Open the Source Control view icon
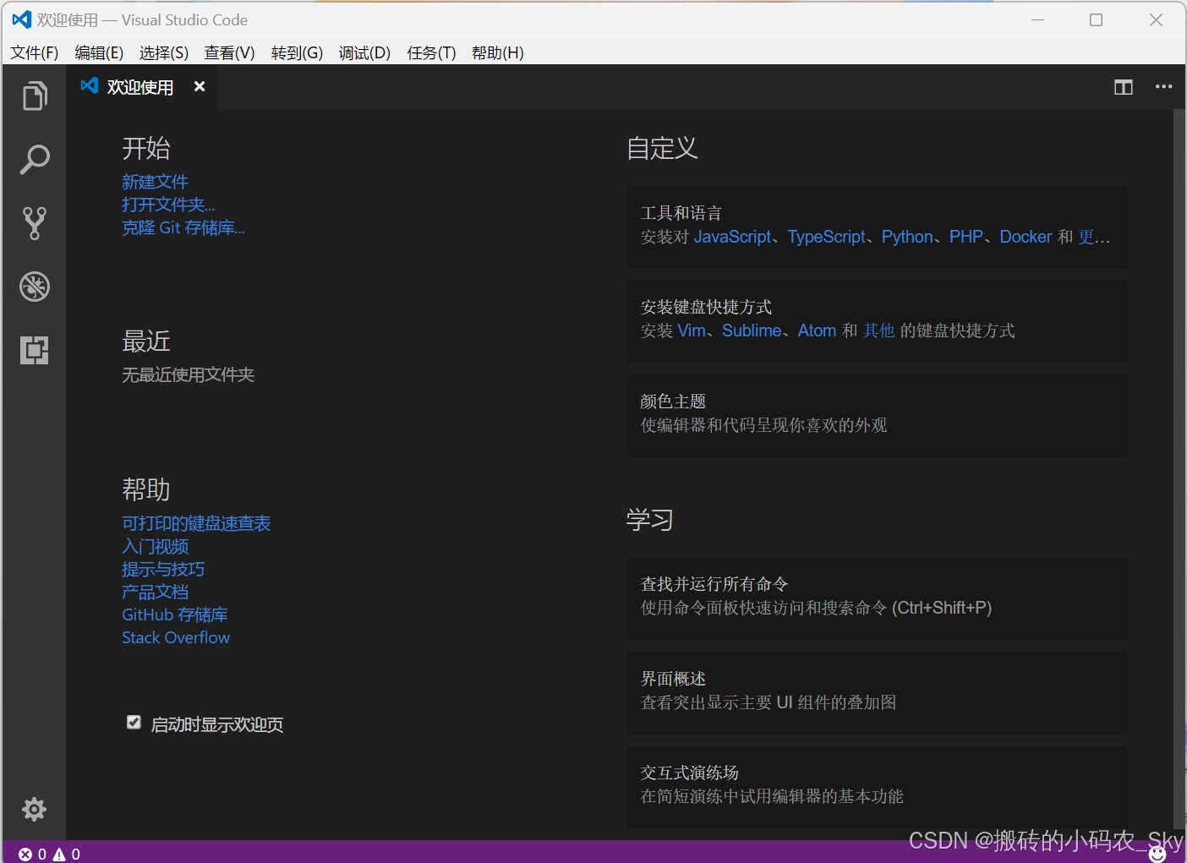The image size is (1187, 863). [x=35, y=223]
